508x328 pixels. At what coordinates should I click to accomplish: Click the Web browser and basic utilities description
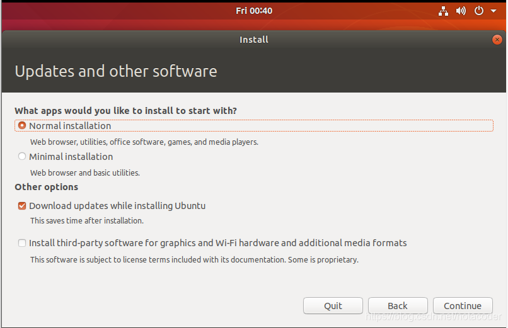[x=85, y=172]
